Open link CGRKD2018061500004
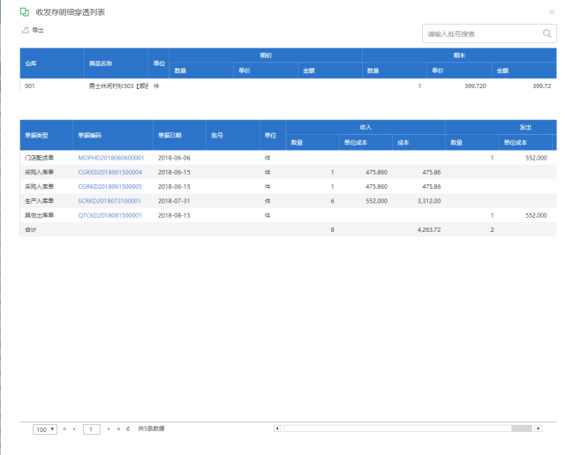 [110, 172]
